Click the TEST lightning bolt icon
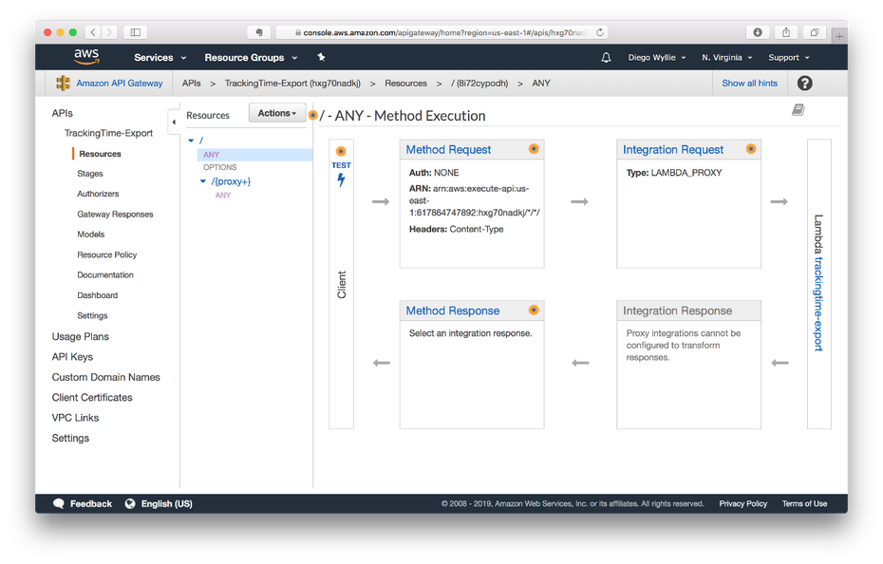The width and height of the screenshot is (883, 564). pos(341,180)
